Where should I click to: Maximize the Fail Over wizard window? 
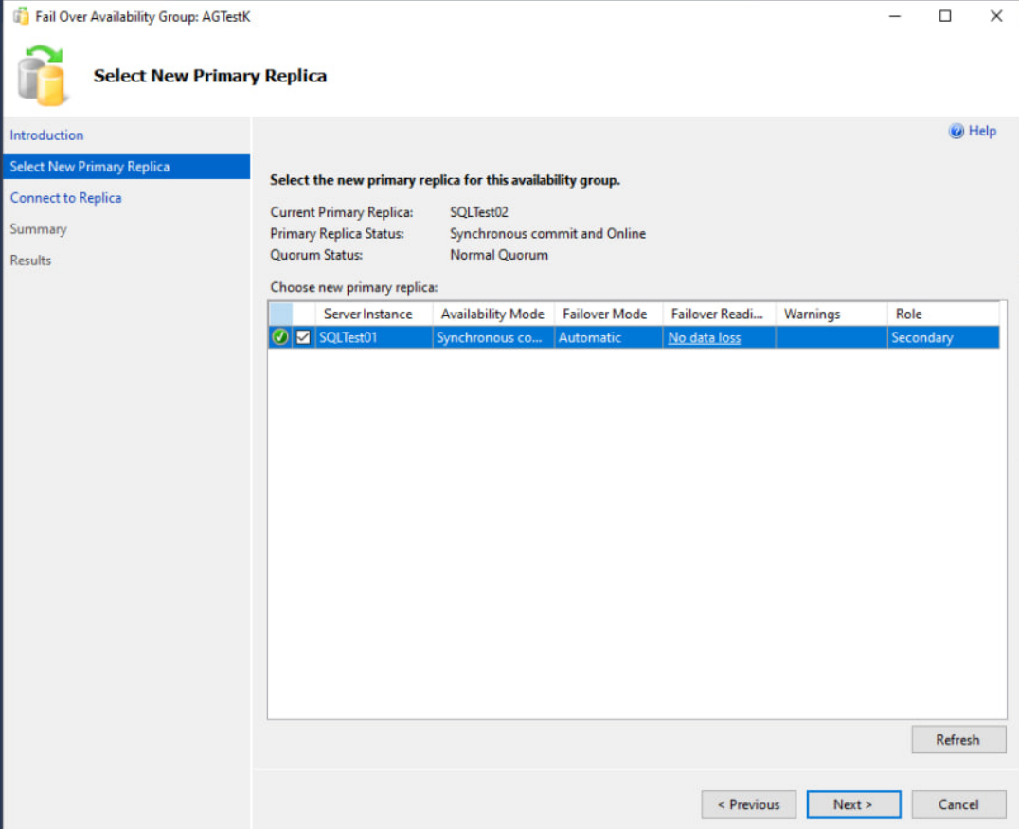pyautogui.click(x=945, y=16)
